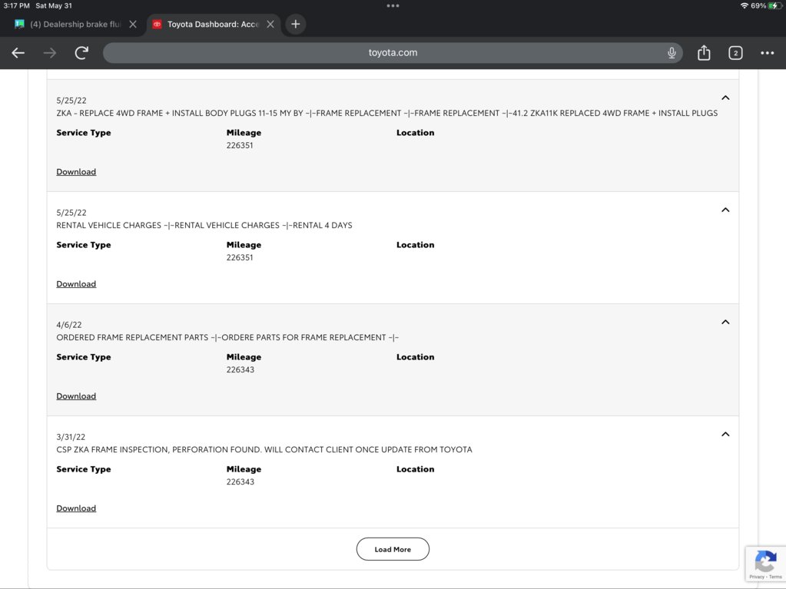Collapse the 3/31/22 frame inspection record
Screen dimensions: 786x589
(725, 434)
